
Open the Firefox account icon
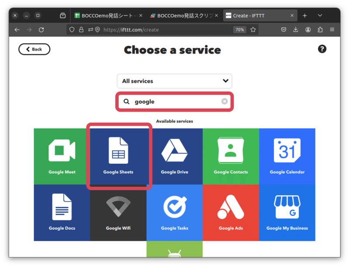point(308,30)
